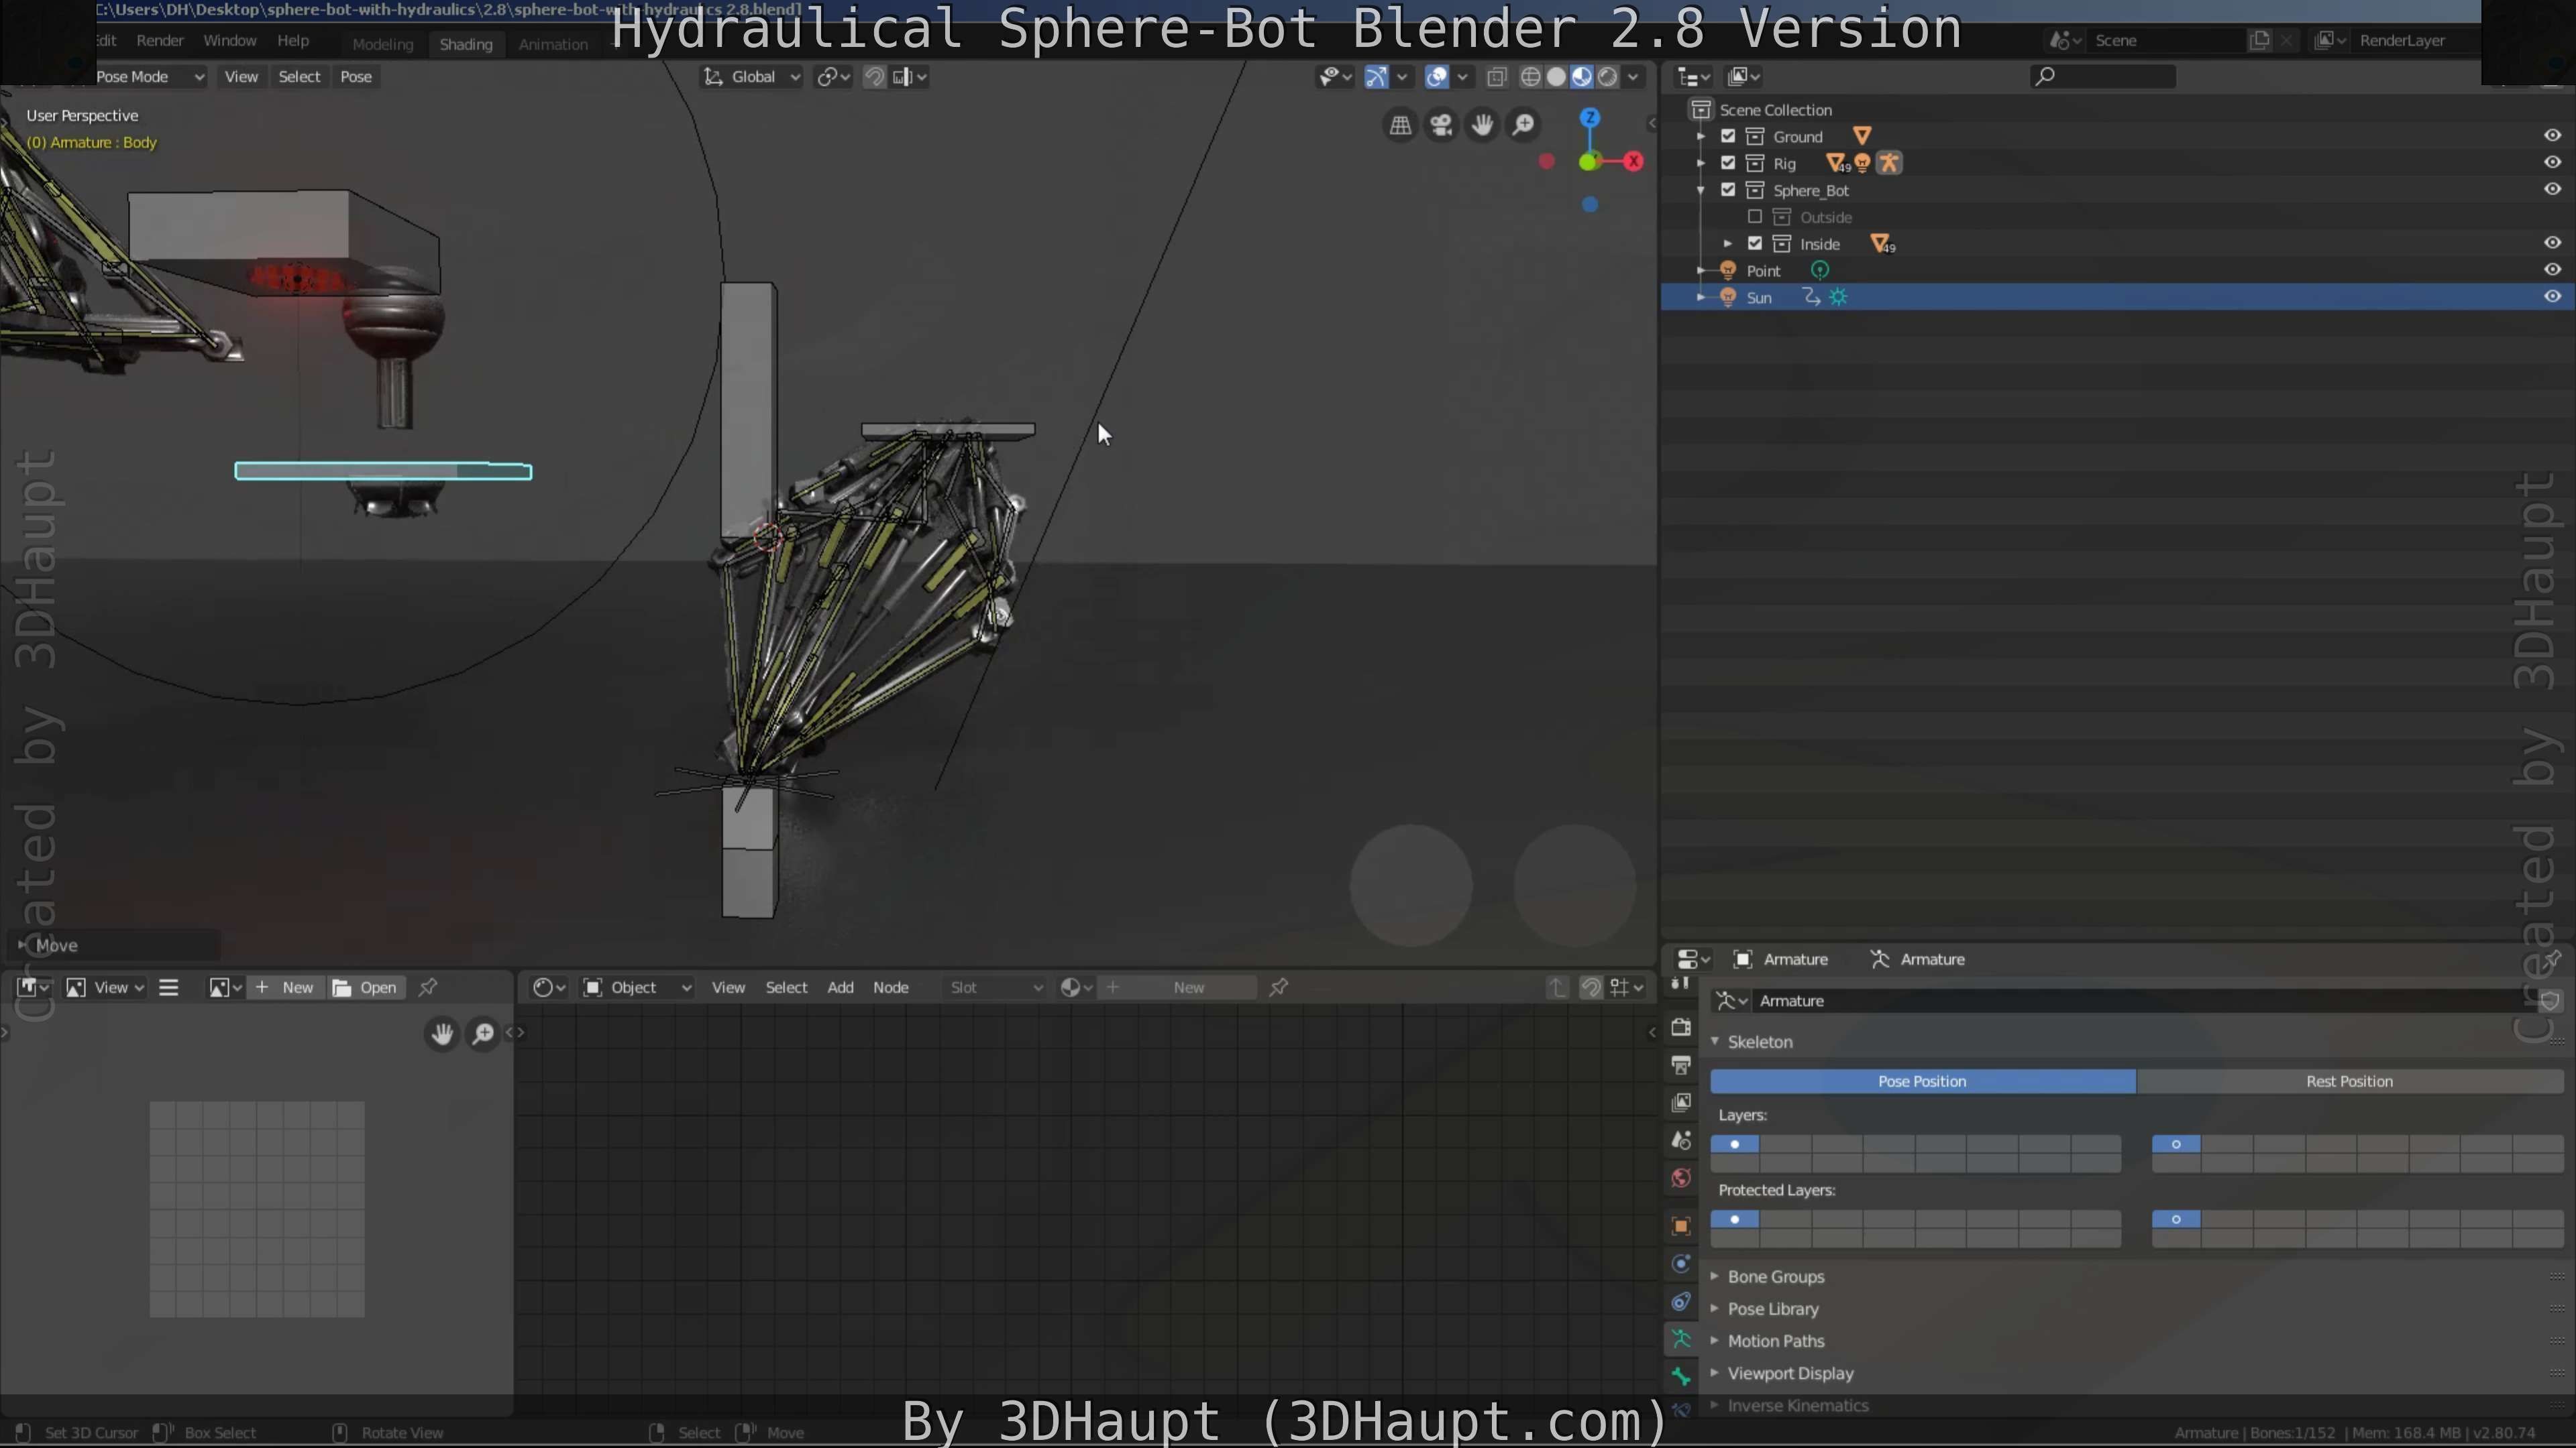Click the Rest Position button
Screen dimensions: 2576x1448
click(x=2349, y=1081)
